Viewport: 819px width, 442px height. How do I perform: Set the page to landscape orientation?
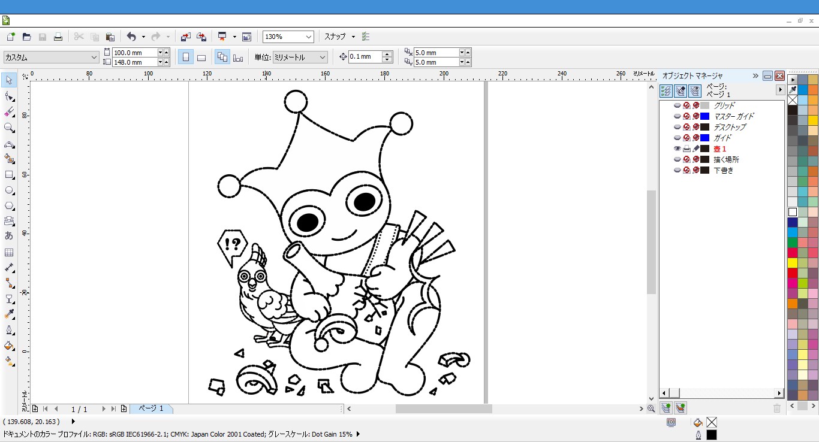coord(201,57)
